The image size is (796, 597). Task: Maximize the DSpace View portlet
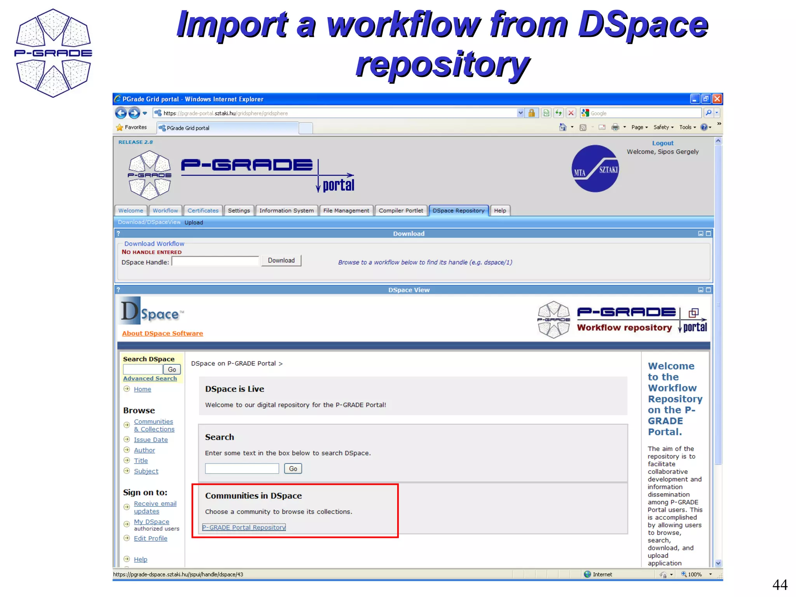(708, 290)
